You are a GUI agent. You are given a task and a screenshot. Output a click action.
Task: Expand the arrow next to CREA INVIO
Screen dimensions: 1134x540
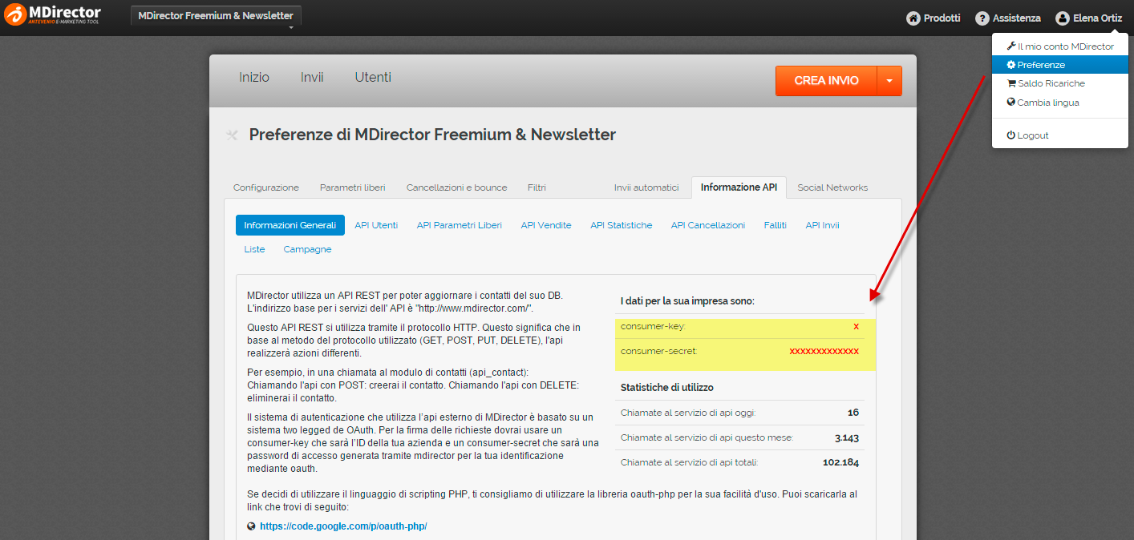(890, 81)
